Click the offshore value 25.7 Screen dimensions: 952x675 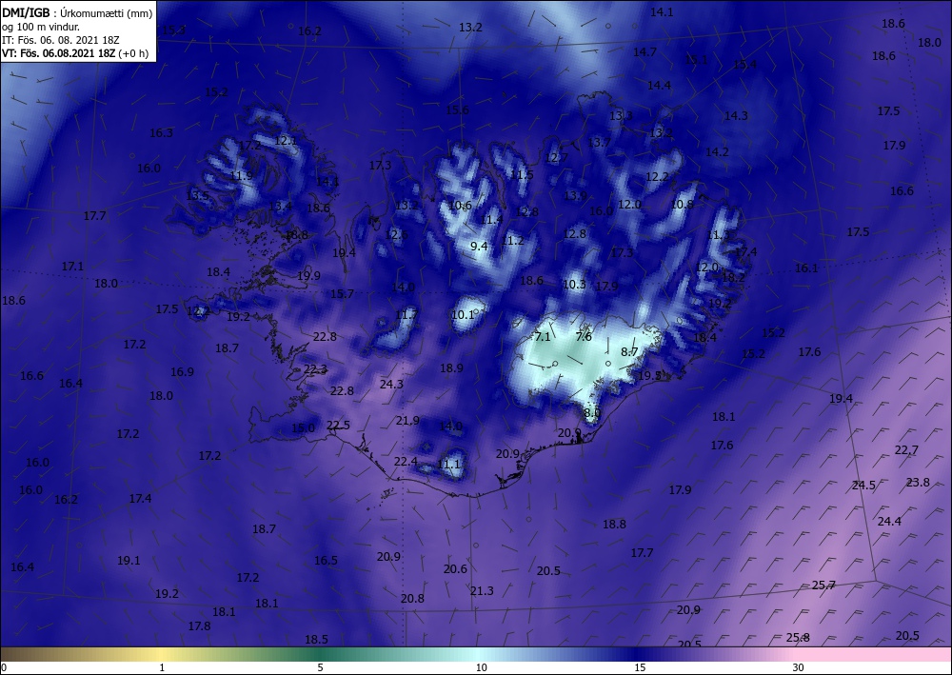coord(823,586)
